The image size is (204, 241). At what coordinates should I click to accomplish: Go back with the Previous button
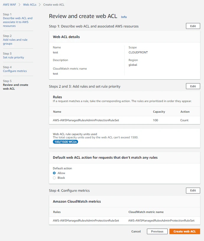(157, 232)
